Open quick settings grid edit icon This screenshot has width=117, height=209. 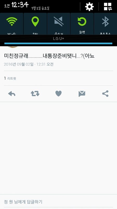[108, 7]
